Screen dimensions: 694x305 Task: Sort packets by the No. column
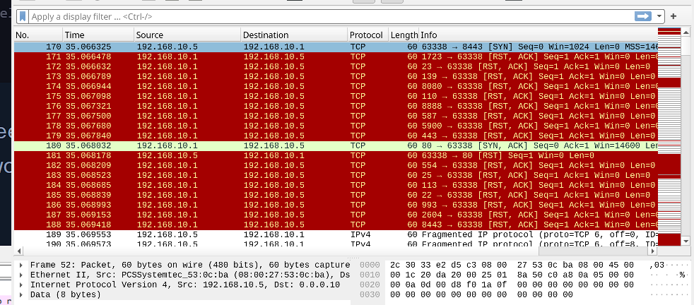pyautogui.click(x=38, y=35)
